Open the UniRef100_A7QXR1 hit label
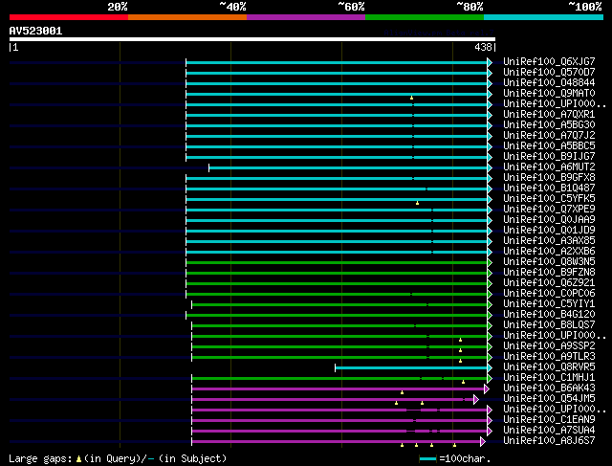This screenshot has height=466, width=612. pos(549,115)
